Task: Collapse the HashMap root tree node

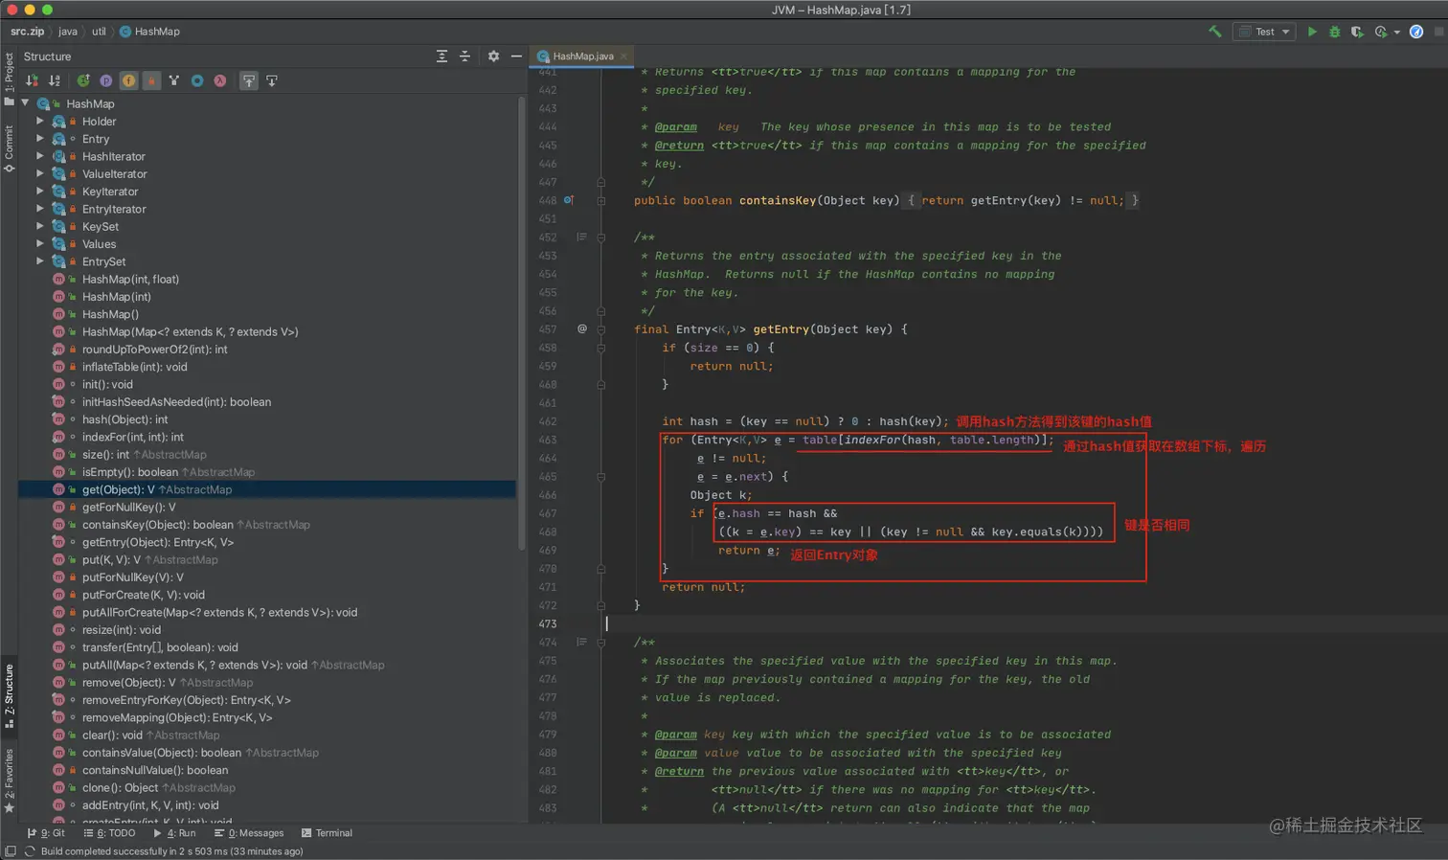Action: [x=26, y=103]
